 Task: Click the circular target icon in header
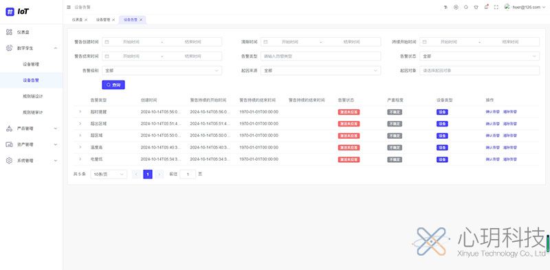point(456,7)
